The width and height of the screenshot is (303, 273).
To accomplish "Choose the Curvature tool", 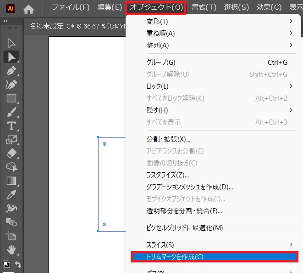I will [11, 85].
